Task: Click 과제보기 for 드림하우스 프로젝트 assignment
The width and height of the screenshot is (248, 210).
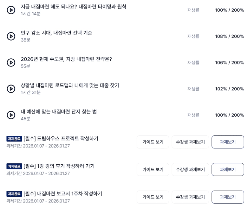Action: (x=228, y=142)
